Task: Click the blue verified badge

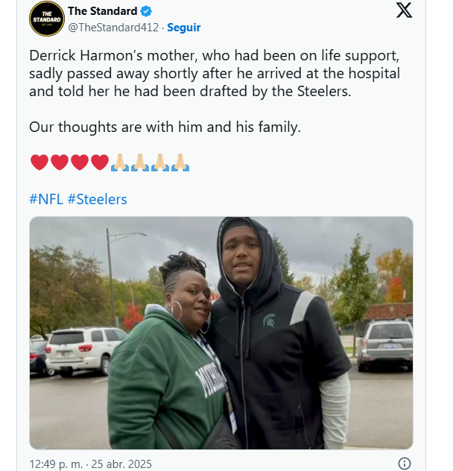Action: [148, 11]
